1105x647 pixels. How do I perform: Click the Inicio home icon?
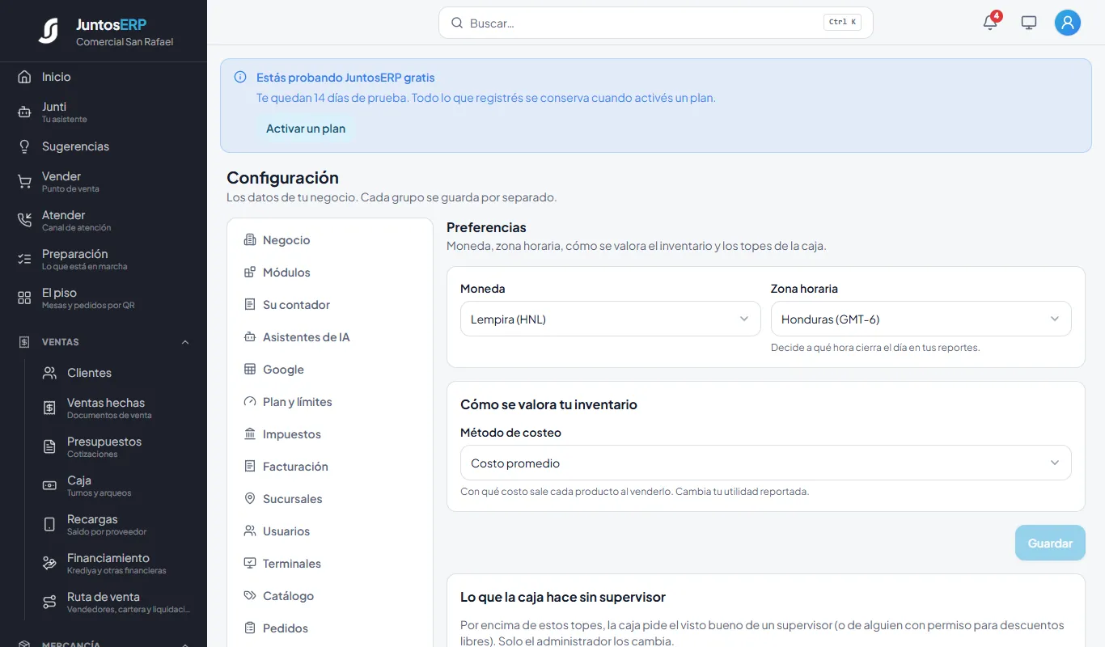(x=24, y=77)
